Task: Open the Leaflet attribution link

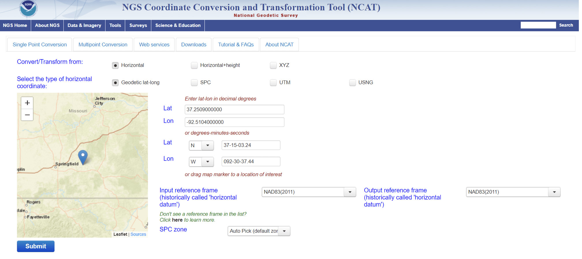Action: pos(120,234)
